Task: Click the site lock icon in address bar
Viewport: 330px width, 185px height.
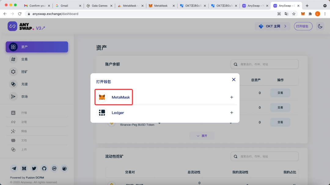Action: pyautogui.click(x=29, y=14)
